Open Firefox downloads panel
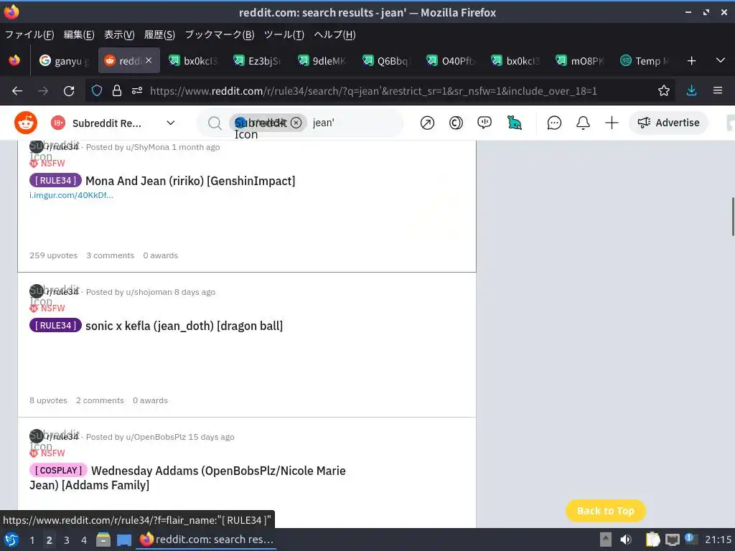The width and height of the screenshot is (735, 551). (x=691, y=91)
